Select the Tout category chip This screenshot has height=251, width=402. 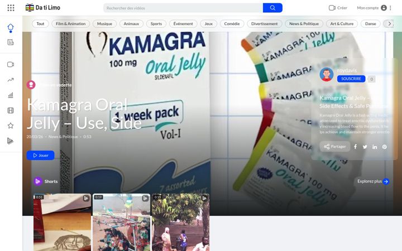click(x=40, y=23)
